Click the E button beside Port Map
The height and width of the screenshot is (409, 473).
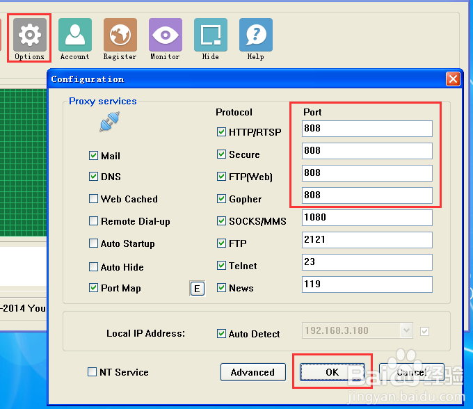[x=198, y=289]
